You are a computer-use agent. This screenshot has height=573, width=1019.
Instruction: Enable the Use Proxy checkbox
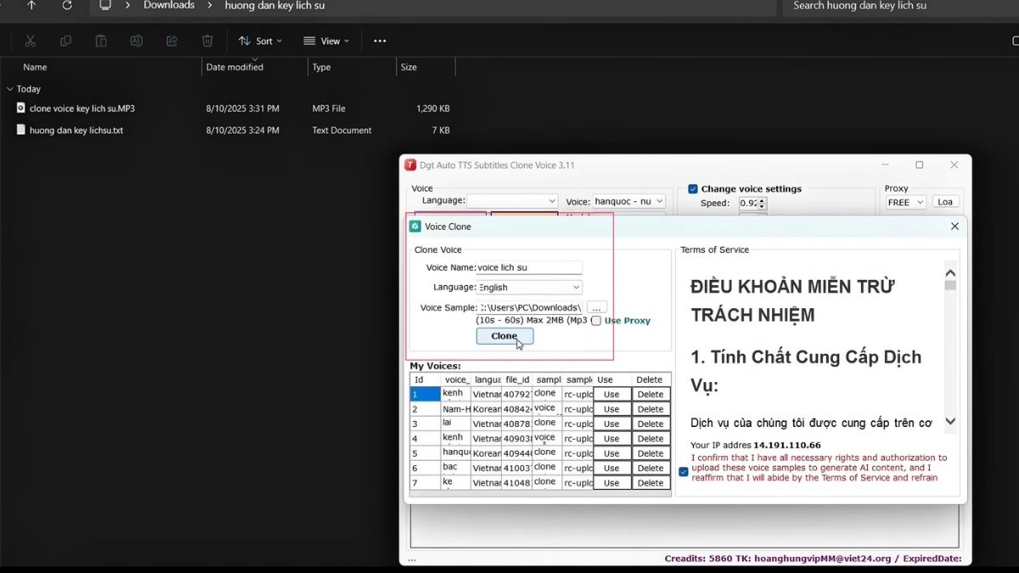click(595, 320)
